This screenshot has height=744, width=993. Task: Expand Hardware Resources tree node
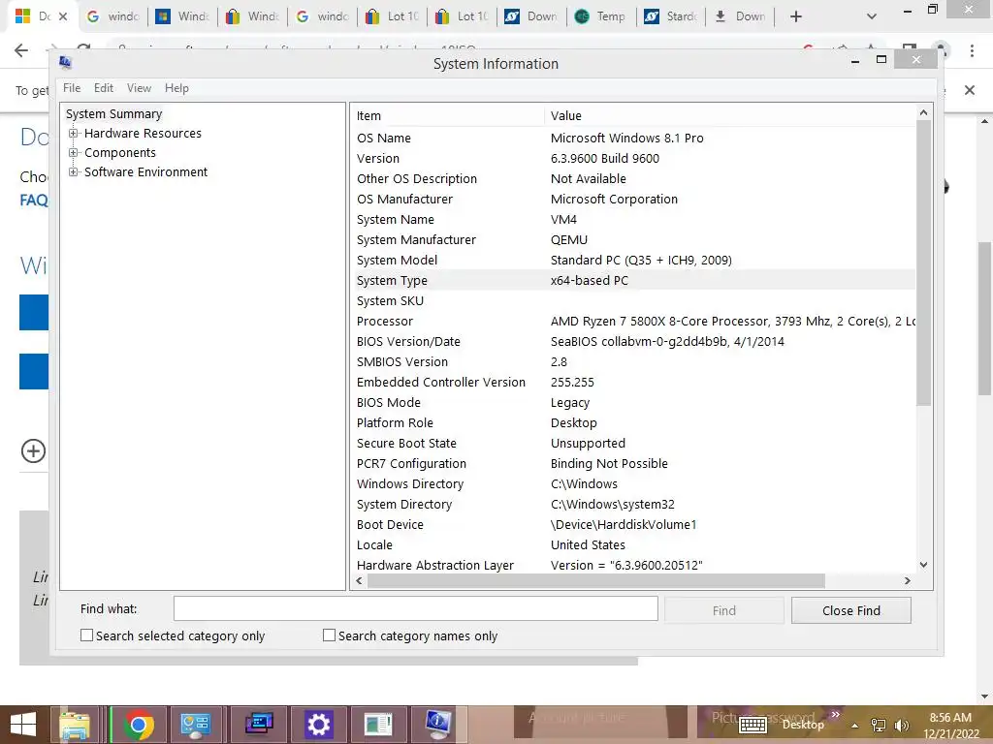tap(74, 134)
